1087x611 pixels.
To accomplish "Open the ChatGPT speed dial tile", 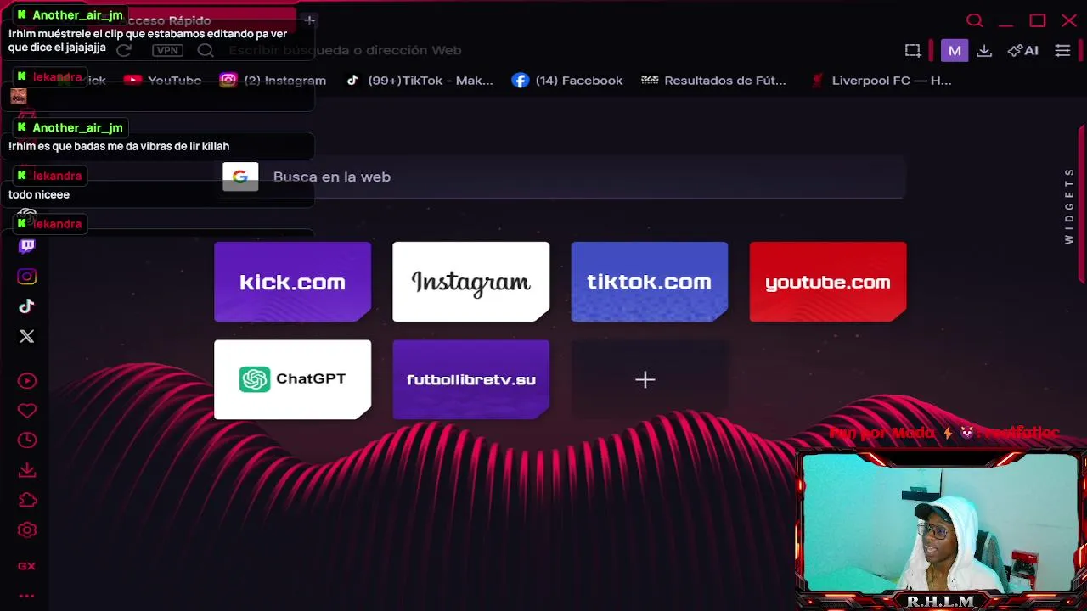I will (292, 379).
